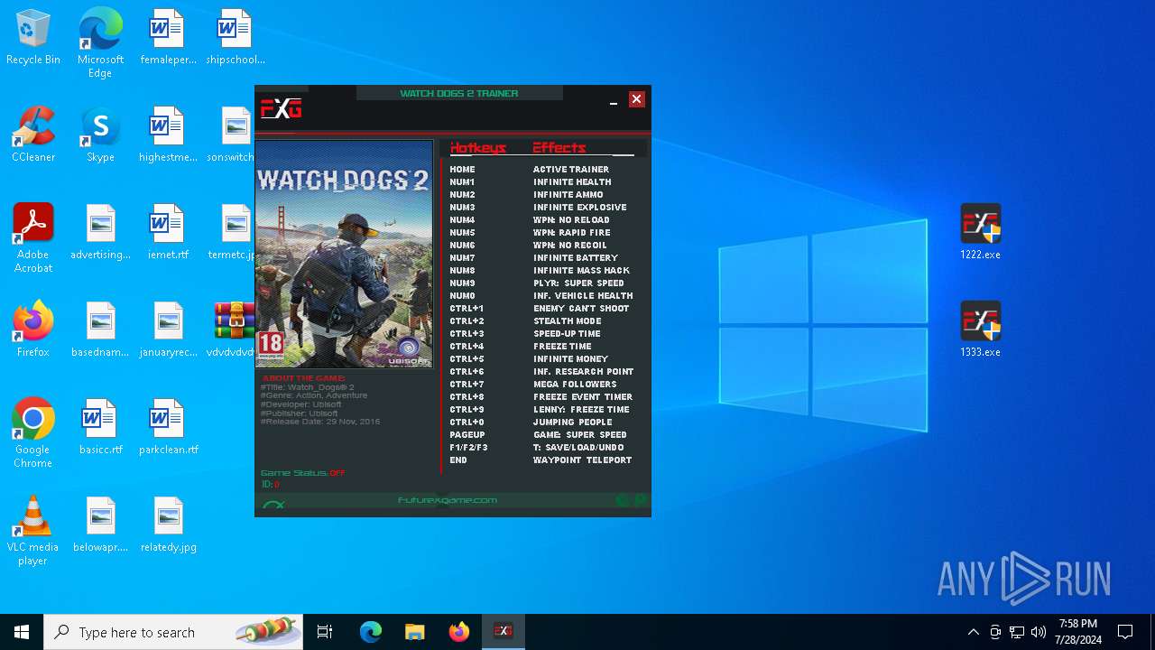1155x650 pixels.
Task: Click the MEGA FOLLOWERS effect text
Action: coord(575,385)
